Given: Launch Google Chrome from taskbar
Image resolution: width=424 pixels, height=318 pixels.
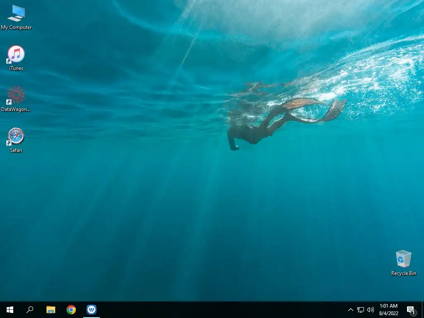Looking at the screenshot, I should [71, 310].
